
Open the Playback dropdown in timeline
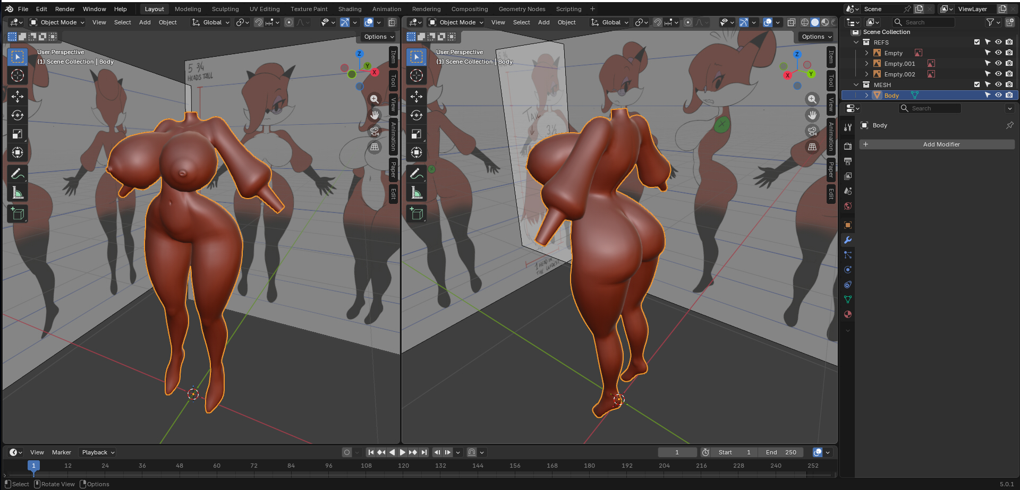point(98,452)
